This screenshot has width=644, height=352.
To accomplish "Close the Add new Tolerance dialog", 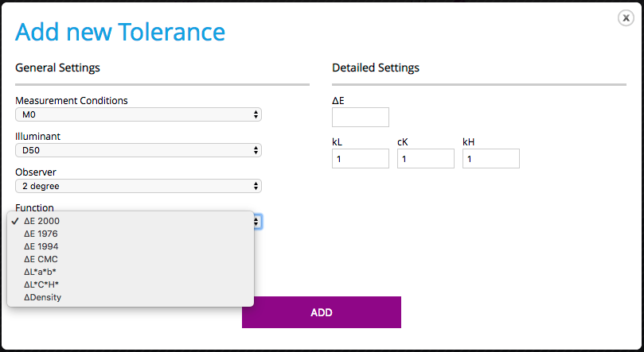I will click(626, 17).
